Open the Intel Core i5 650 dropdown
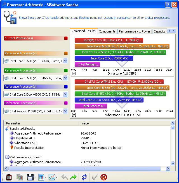 coord(65,78)
